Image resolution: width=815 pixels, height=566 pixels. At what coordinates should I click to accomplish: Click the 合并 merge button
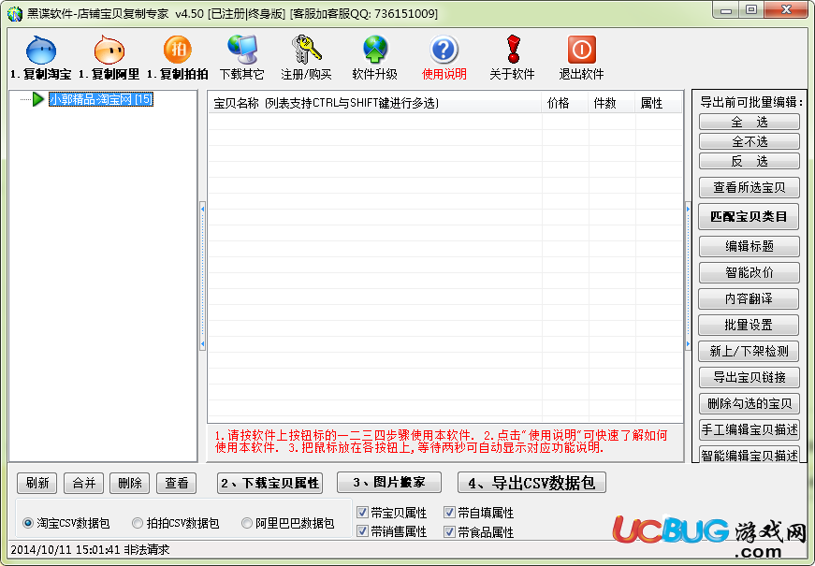[83, 484]
